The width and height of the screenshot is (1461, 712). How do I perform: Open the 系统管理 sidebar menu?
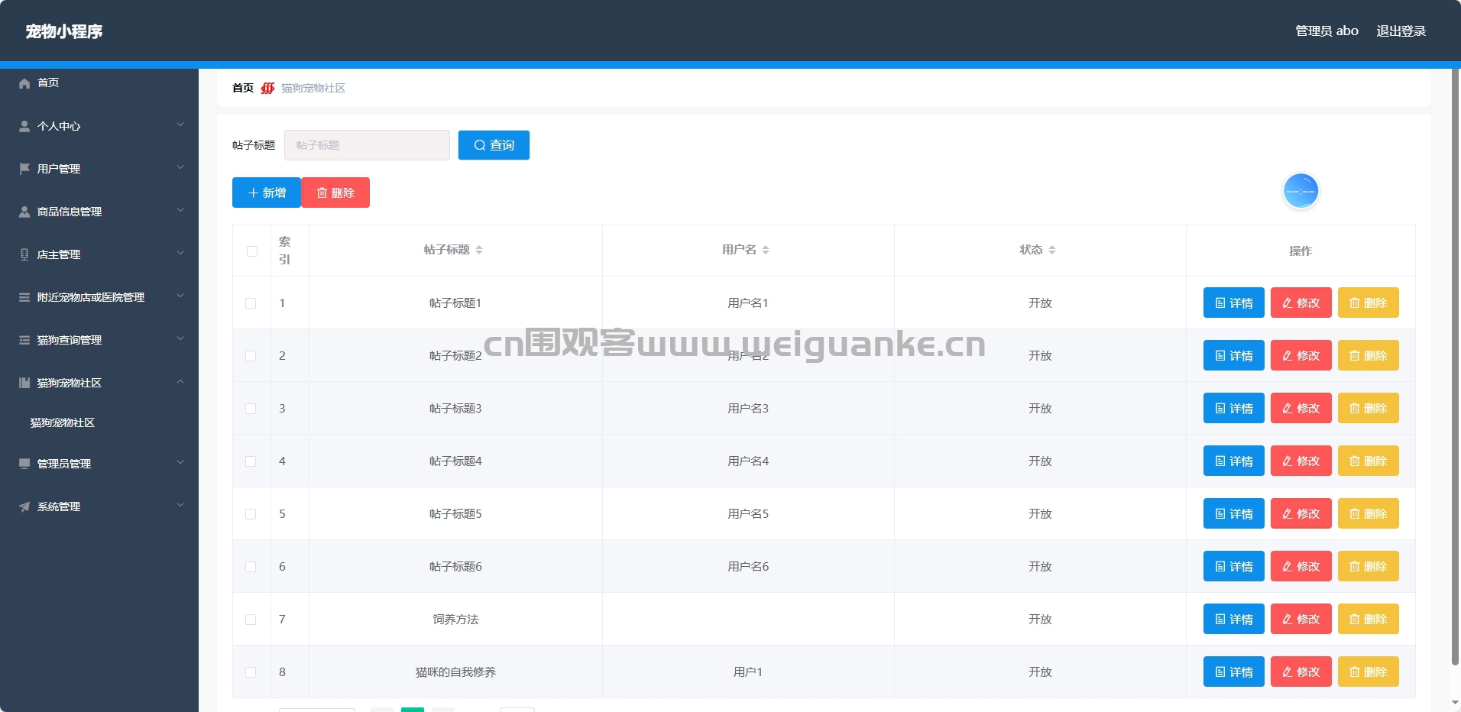[99, 506]
